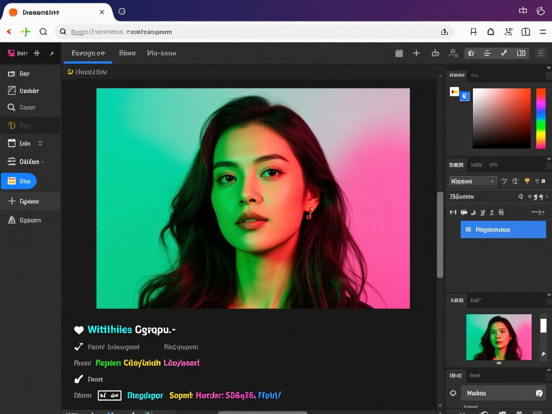The height and width of the screenshot is (414, 552).
Task: Click the portrait thumbnail in right panel
Action: (x=499, y=337)
